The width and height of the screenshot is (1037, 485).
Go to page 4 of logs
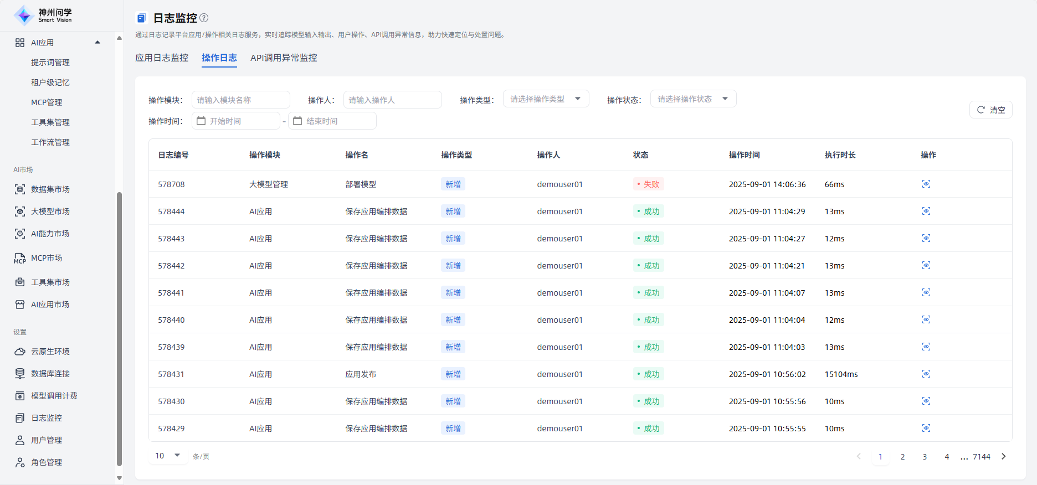pos(947,457)
